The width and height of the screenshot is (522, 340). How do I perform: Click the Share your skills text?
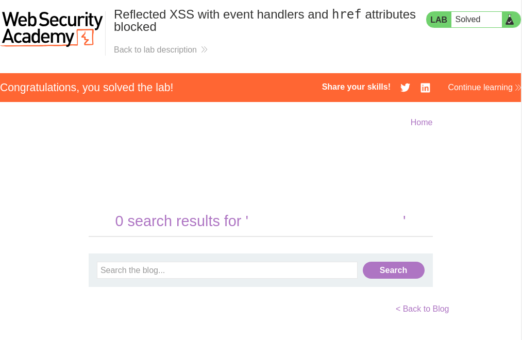(356, 87)
